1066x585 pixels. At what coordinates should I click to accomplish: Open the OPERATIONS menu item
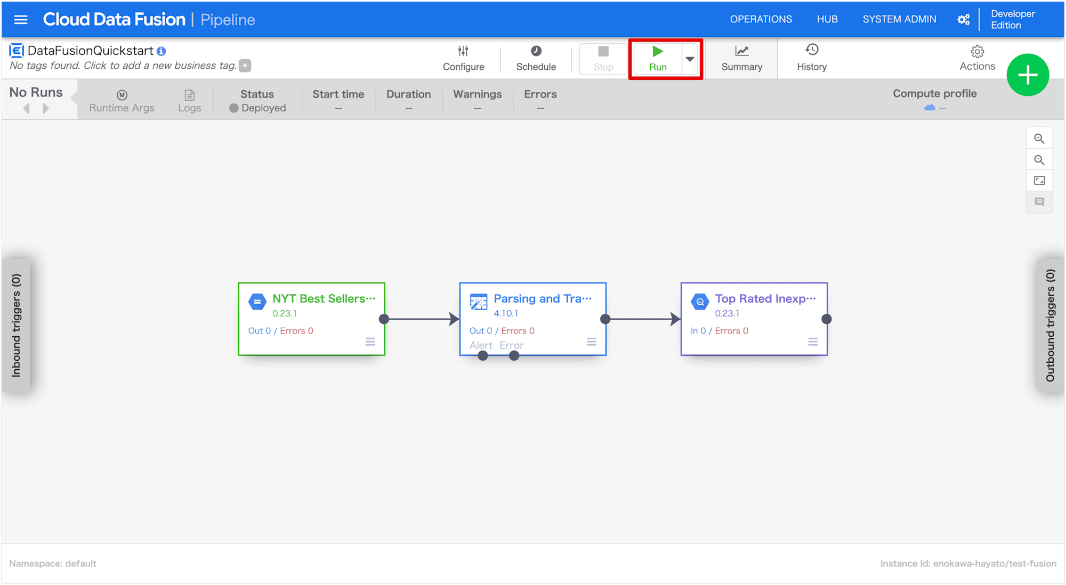pyautogui.click(x=761, y=19)
